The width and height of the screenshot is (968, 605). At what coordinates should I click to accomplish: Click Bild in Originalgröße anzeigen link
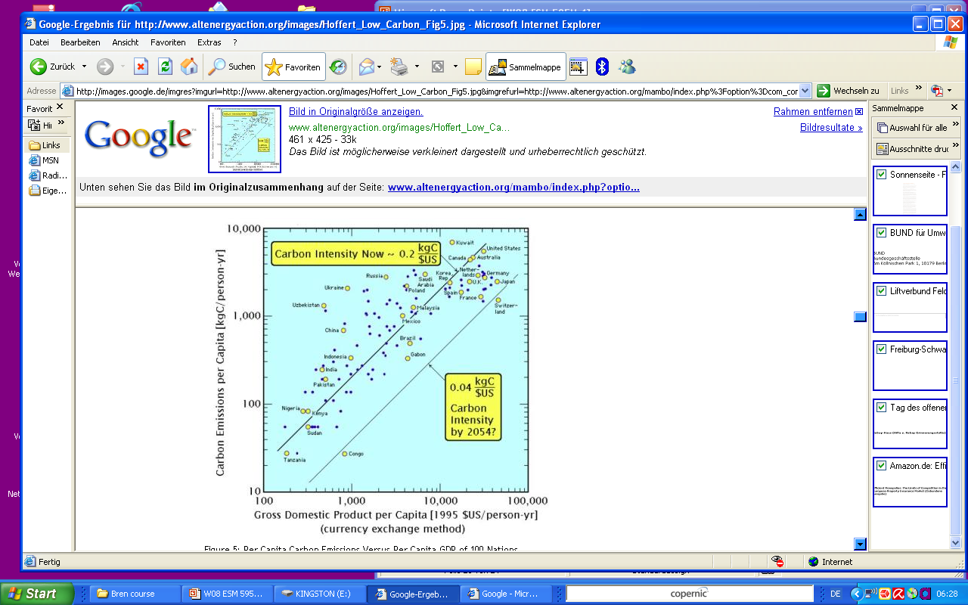point(356,112)
